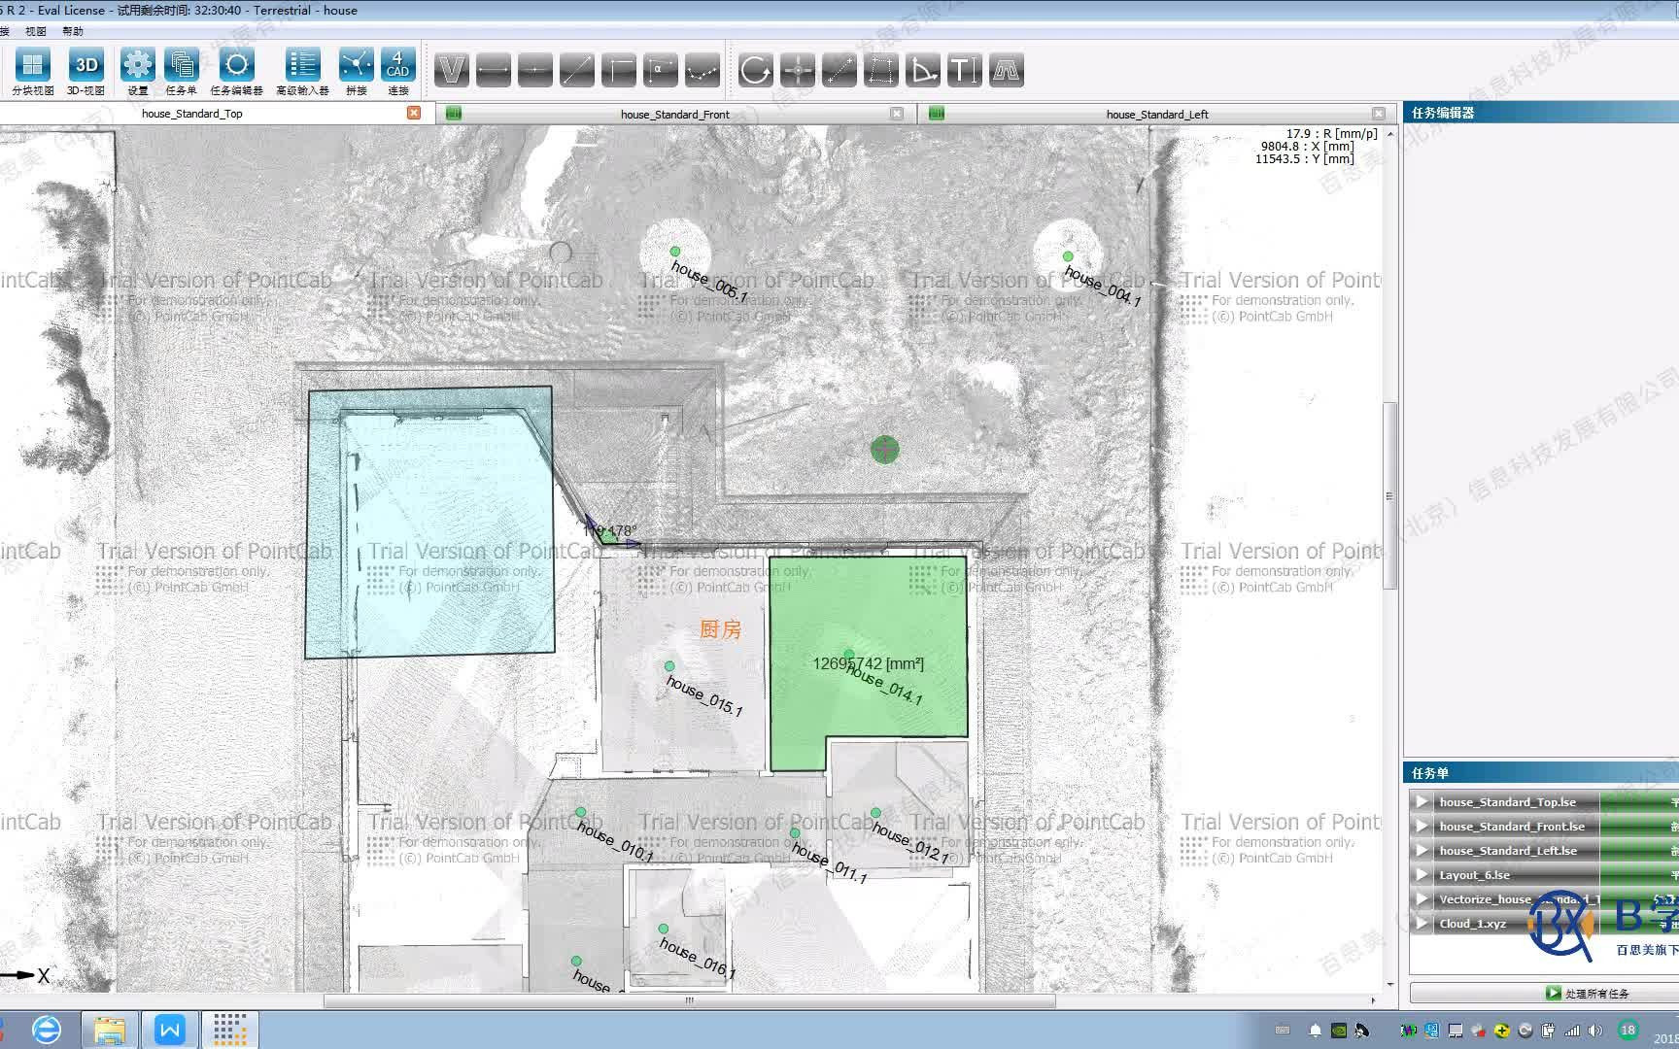1679x1049 pixels.
Task: Run the Vectorize_house job
Action: (1422, 899)
